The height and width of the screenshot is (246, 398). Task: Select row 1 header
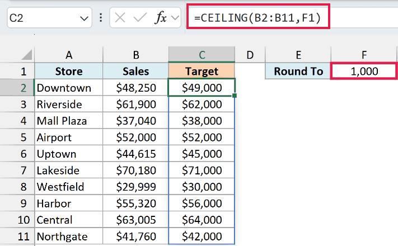(17, 71)
